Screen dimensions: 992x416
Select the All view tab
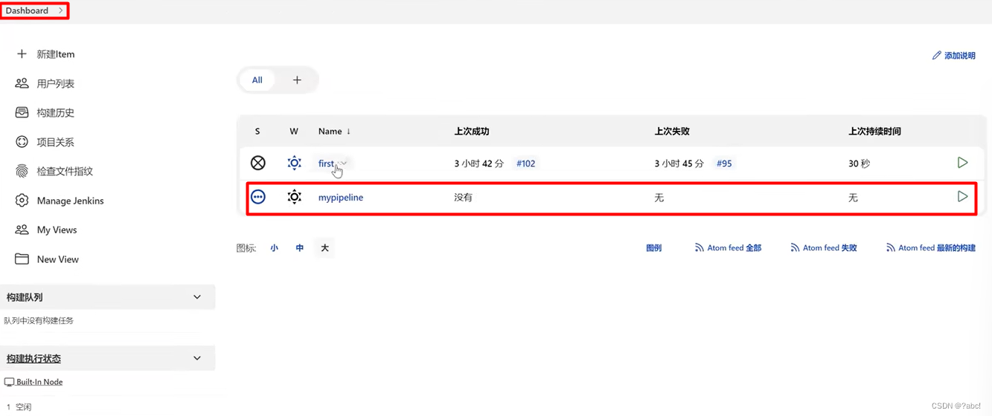point(257,80)
